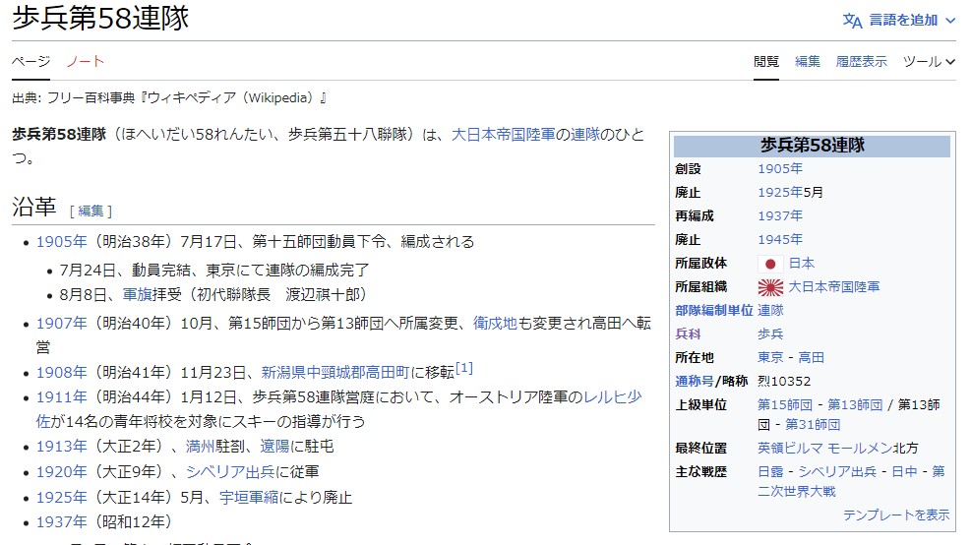Open the 通称号 label link
The height and width of the screenshot is (545, 971).
click(695, 381)
